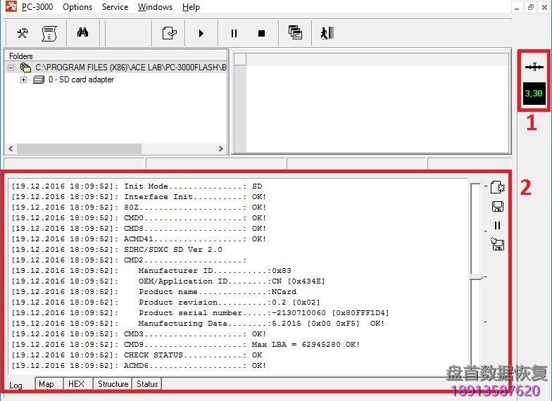Click the clear log icon beside log
This screenshot has height=401, width=552.
point(497,187)
